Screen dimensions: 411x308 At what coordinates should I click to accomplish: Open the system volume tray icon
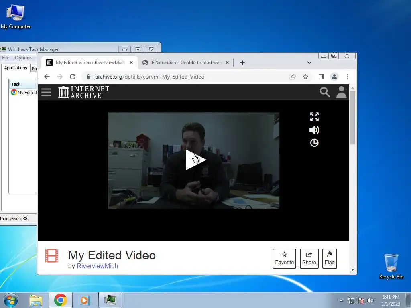(x=370, y=300)
